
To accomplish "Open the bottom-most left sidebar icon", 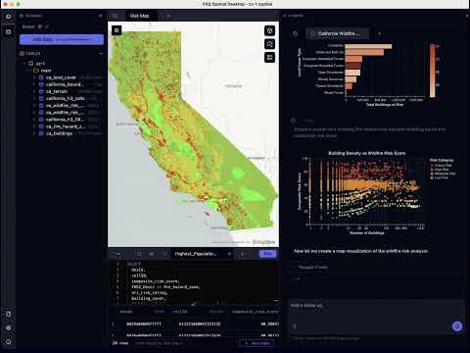I will [9, 342].
